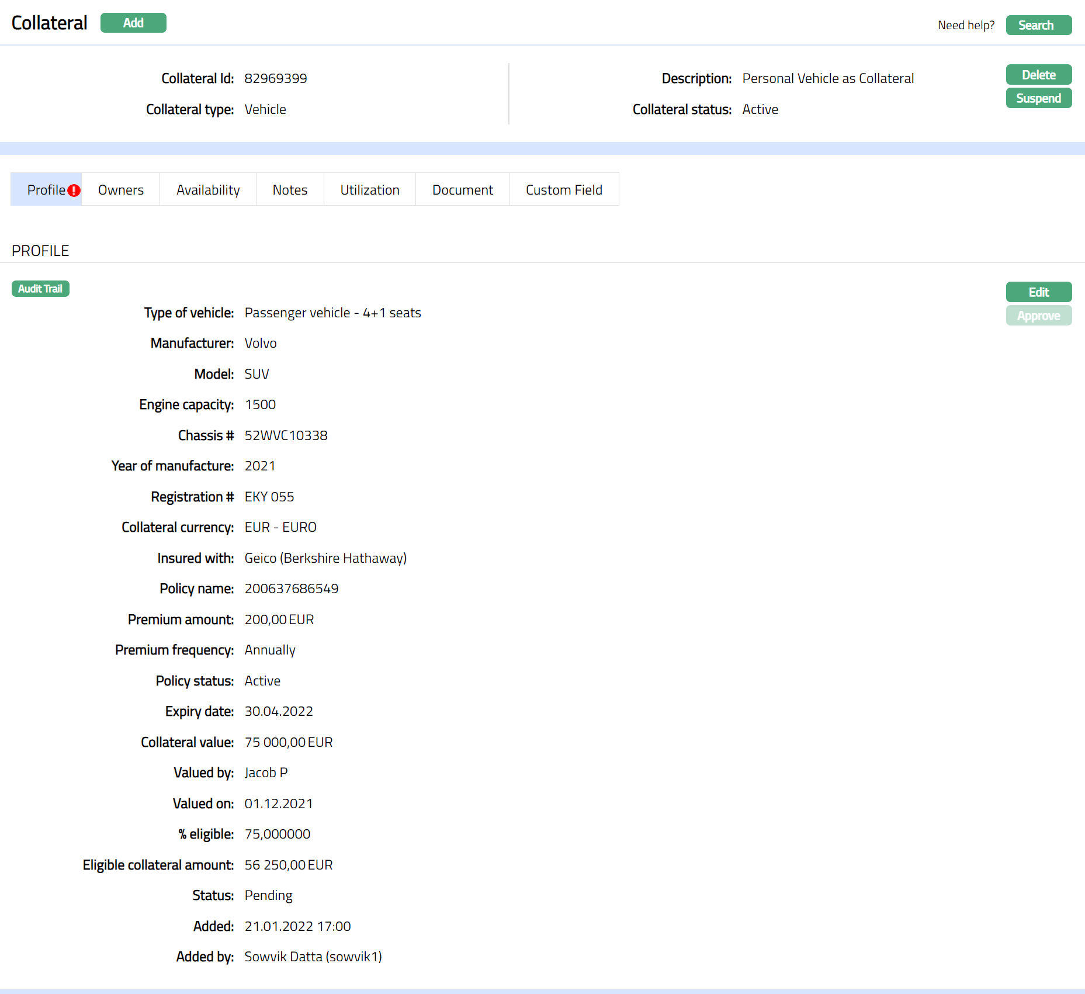Switch to the Owners tab
Screen dimensions: 1085x994
(121, 190)
